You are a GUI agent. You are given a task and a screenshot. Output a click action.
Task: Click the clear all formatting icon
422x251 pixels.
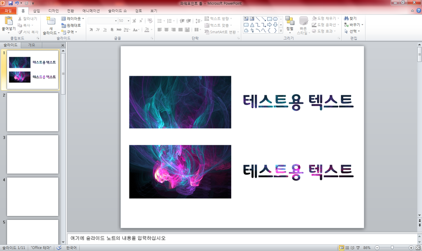click(150, 21)
